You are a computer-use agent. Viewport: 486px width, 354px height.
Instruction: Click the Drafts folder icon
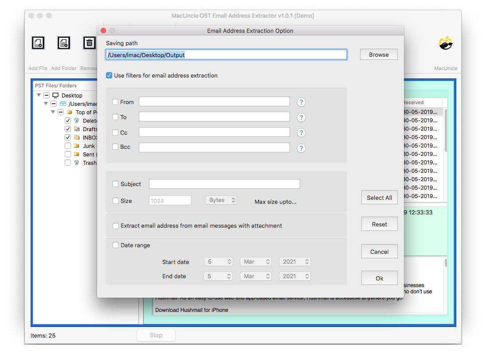[x=77, y=129]
